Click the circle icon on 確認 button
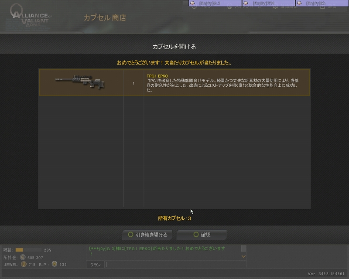Screen dimensions: 349x279 coord(196,235)
